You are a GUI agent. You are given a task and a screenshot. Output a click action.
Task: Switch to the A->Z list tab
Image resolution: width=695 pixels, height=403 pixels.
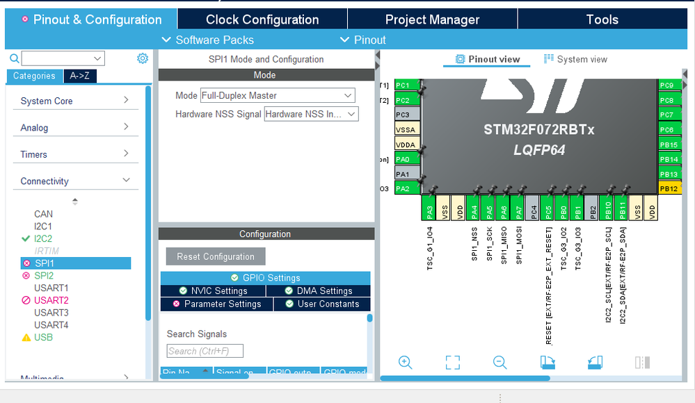click(80, 76)
